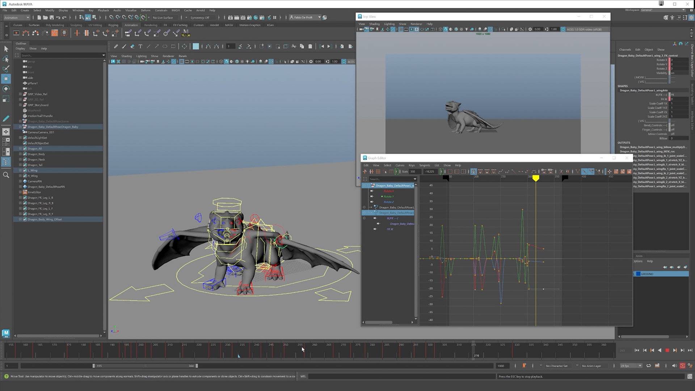Click the Scale tool icon

click(x=6, y=99)
